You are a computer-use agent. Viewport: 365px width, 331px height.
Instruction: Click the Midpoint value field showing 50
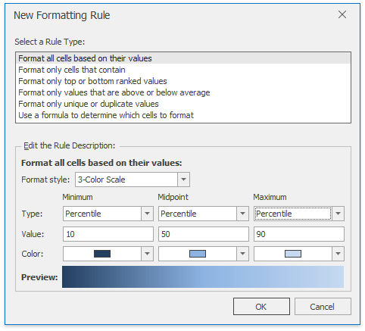204,234
